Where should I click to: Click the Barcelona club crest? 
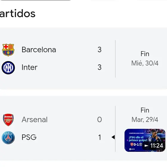(8, 50)
